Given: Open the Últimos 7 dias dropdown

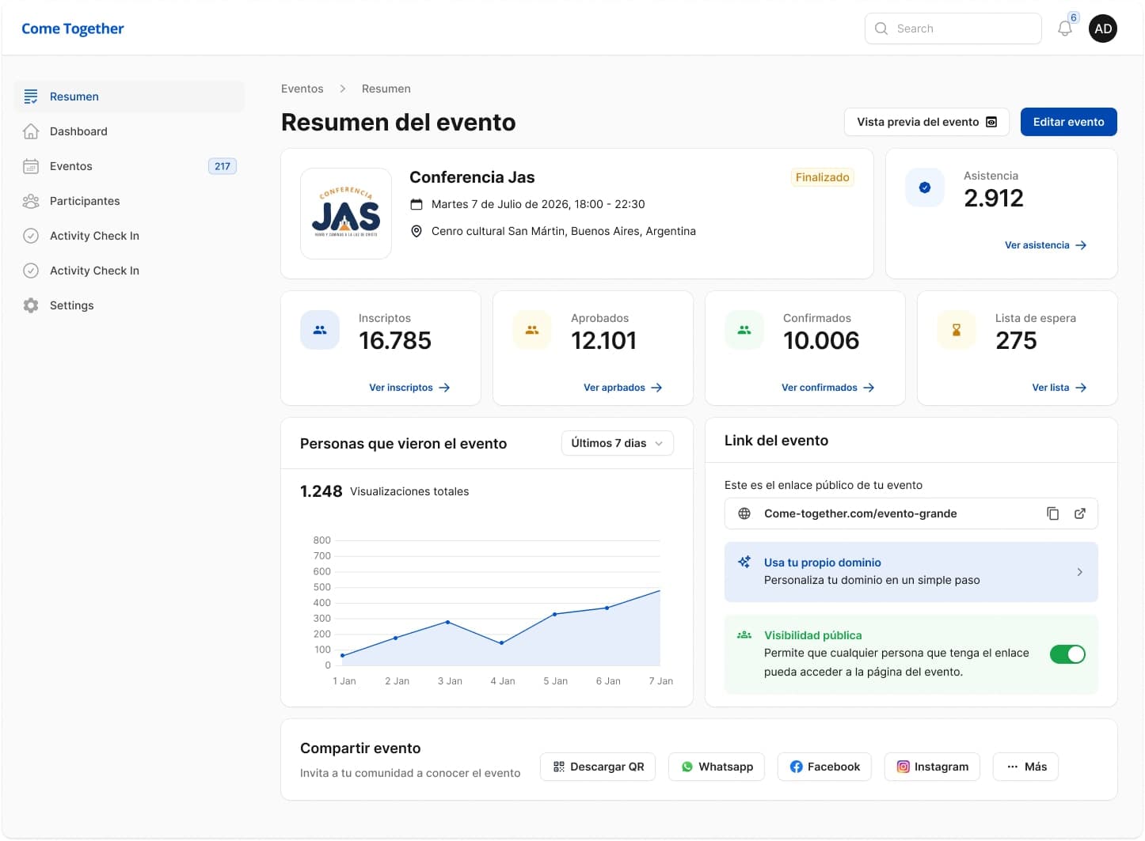Looking at the screenshot, I should 618,443.
